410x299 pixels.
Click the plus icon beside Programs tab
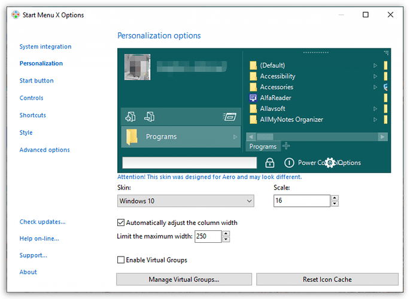click(x=286, y=147)
